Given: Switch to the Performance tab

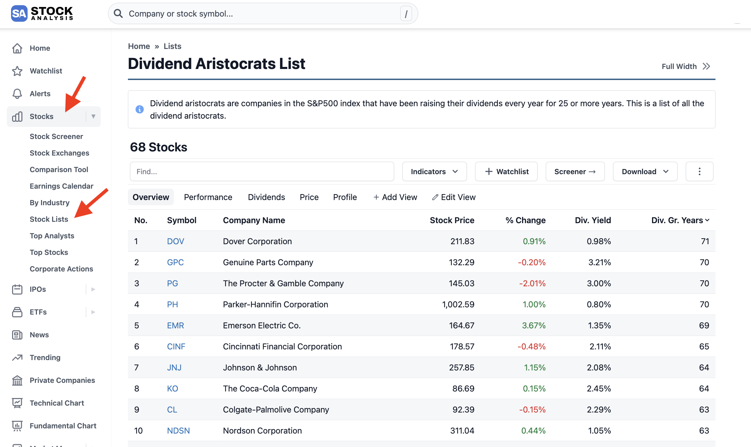Looking at the screenshot, I should [x=208, y=197].
